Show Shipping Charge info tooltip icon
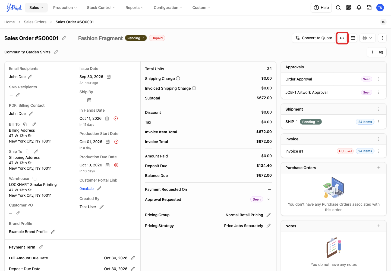Image resolution: width=391 pixels, height=271 pixels. (178, 78)
